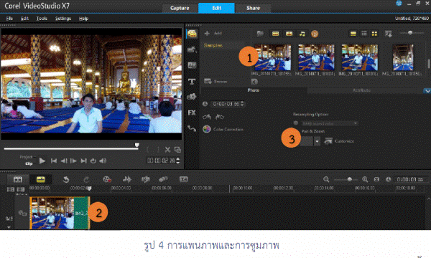
Task: Click the Import Media Files folder icon
Action: coord(260,34)
